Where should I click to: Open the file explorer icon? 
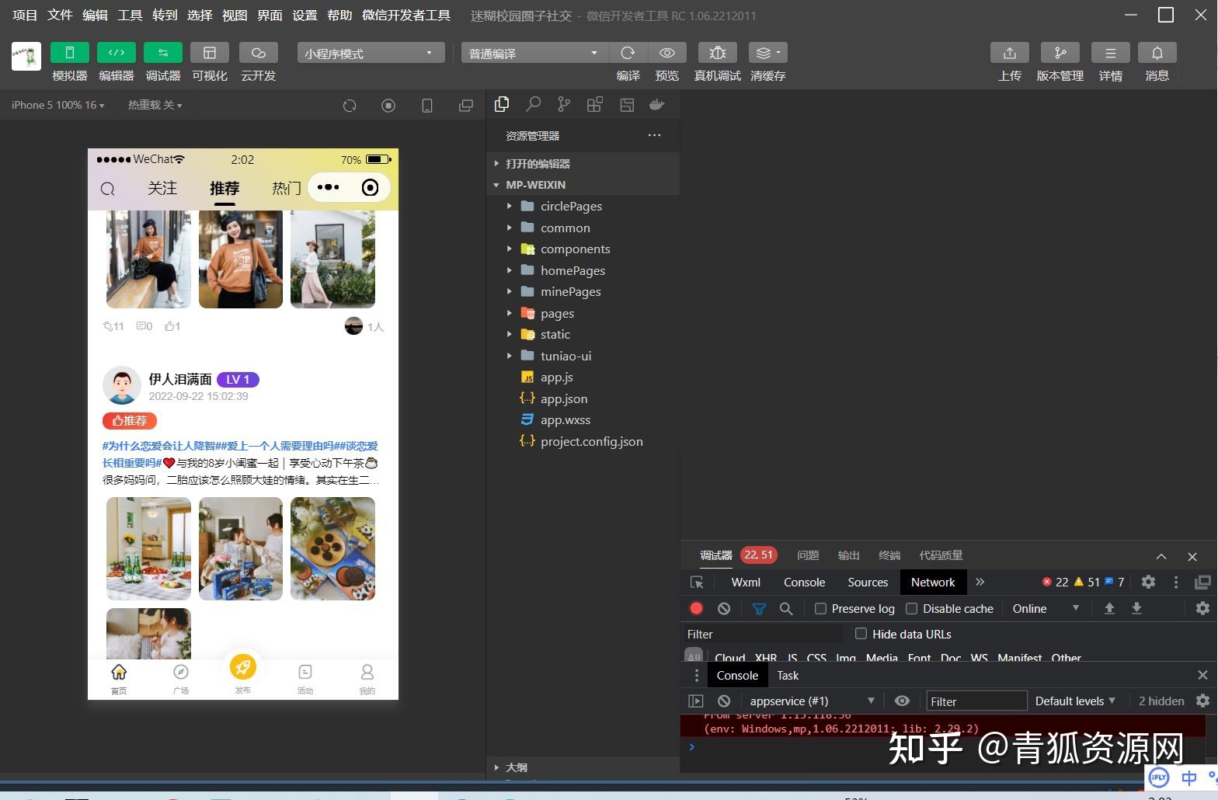[502, 104]
